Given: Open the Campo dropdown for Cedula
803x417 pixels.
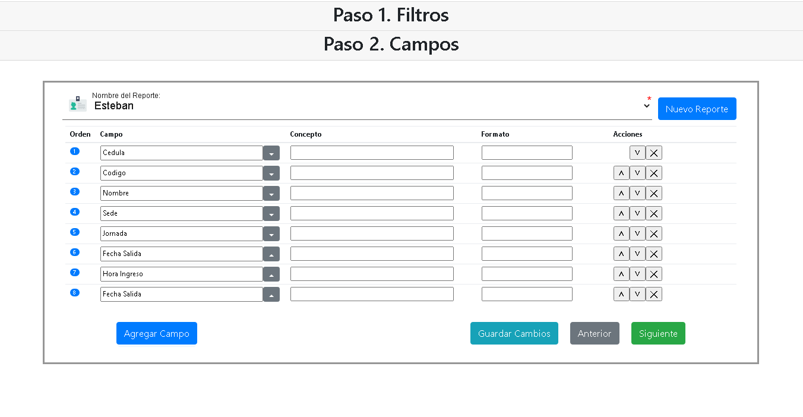Looking at the screenshot, I should [271, 153].
